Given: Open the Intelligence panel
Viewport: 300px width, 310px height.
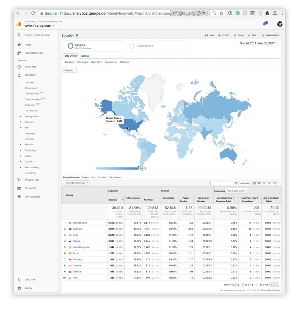Looking at the screenshot, I should (x=271, y=35).
